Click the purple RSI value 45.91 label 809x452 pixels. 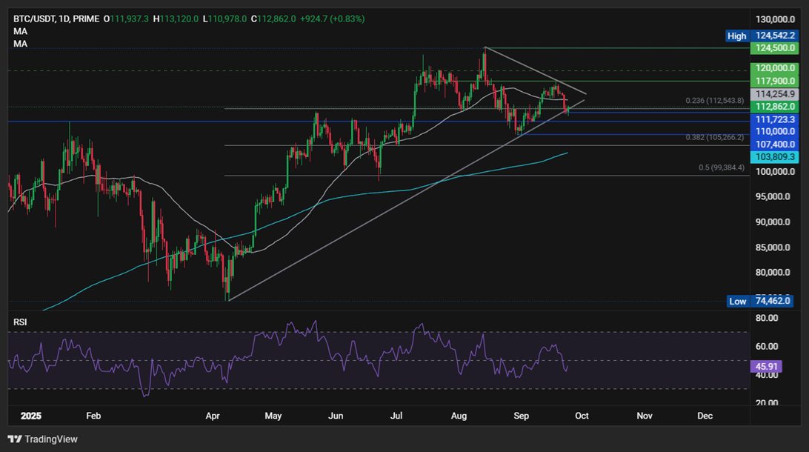pyautogui.click(x=768, y=365)
